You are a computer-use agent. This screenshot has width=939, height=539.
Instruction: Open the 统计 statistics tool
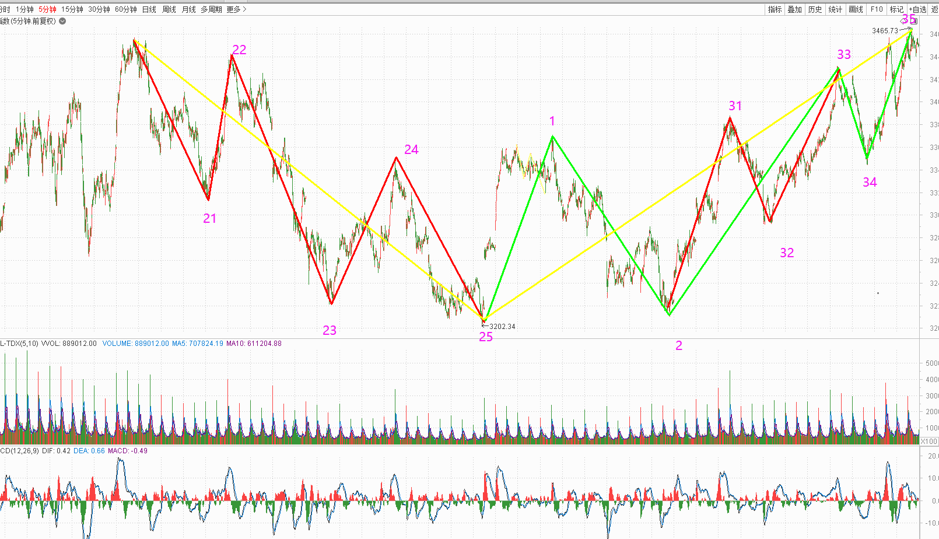click(835, 9)
